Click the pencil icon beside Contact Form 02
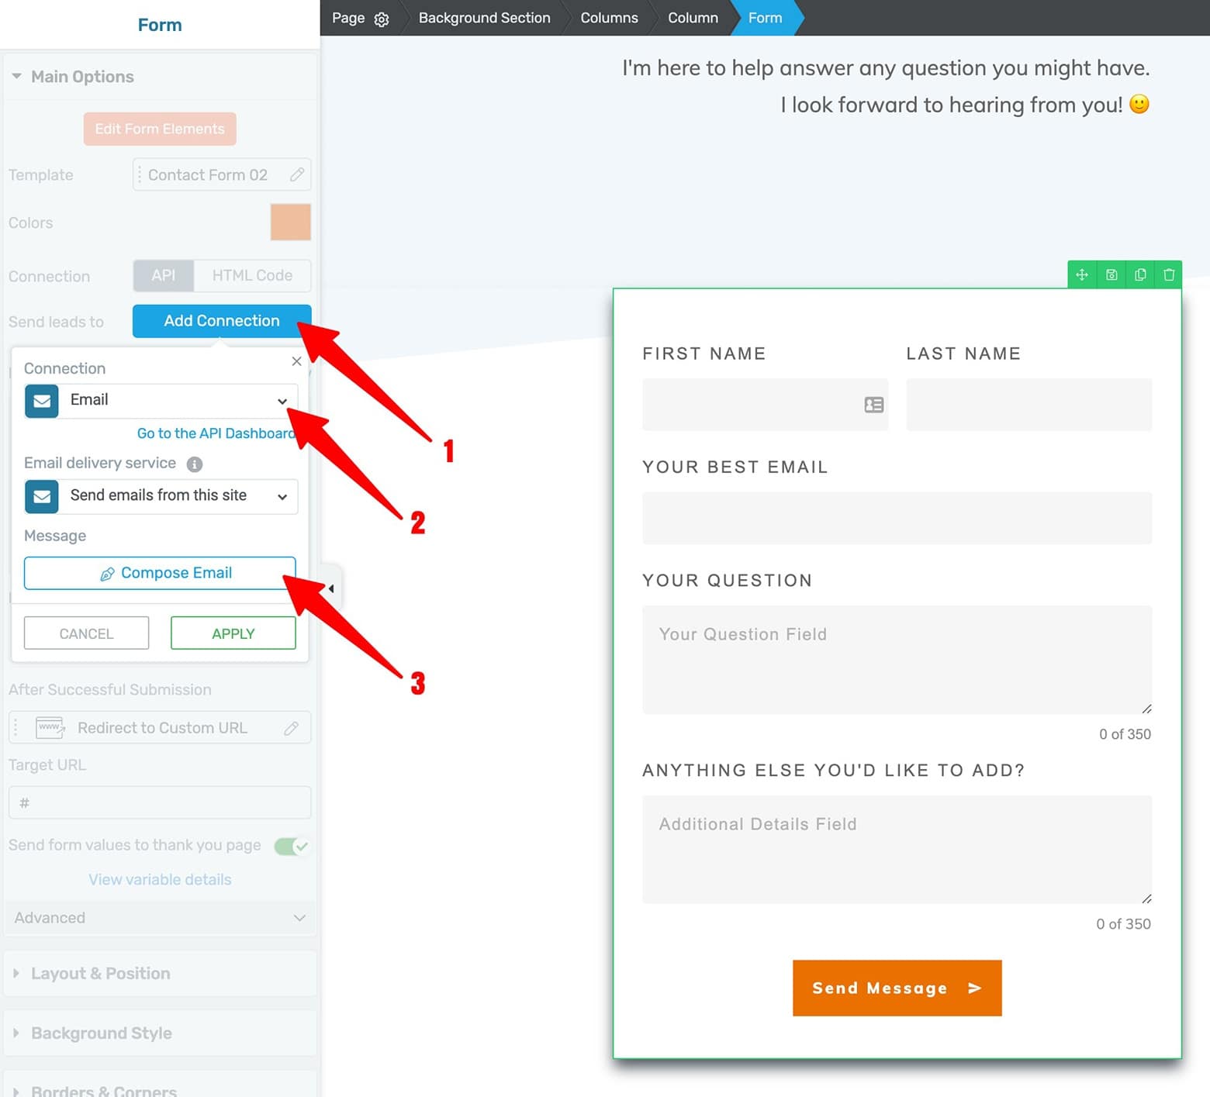The width and height of the screenshot is (1210, 1097). pyautogui.click(x=296, y=174)
